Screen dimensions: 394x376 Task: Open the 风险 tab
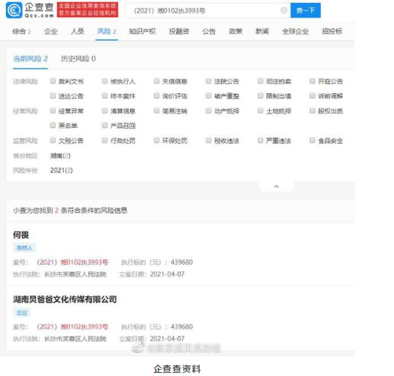(107, 32)
